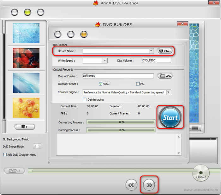Uncheck the NTSC output format

(x=100, y=84)
